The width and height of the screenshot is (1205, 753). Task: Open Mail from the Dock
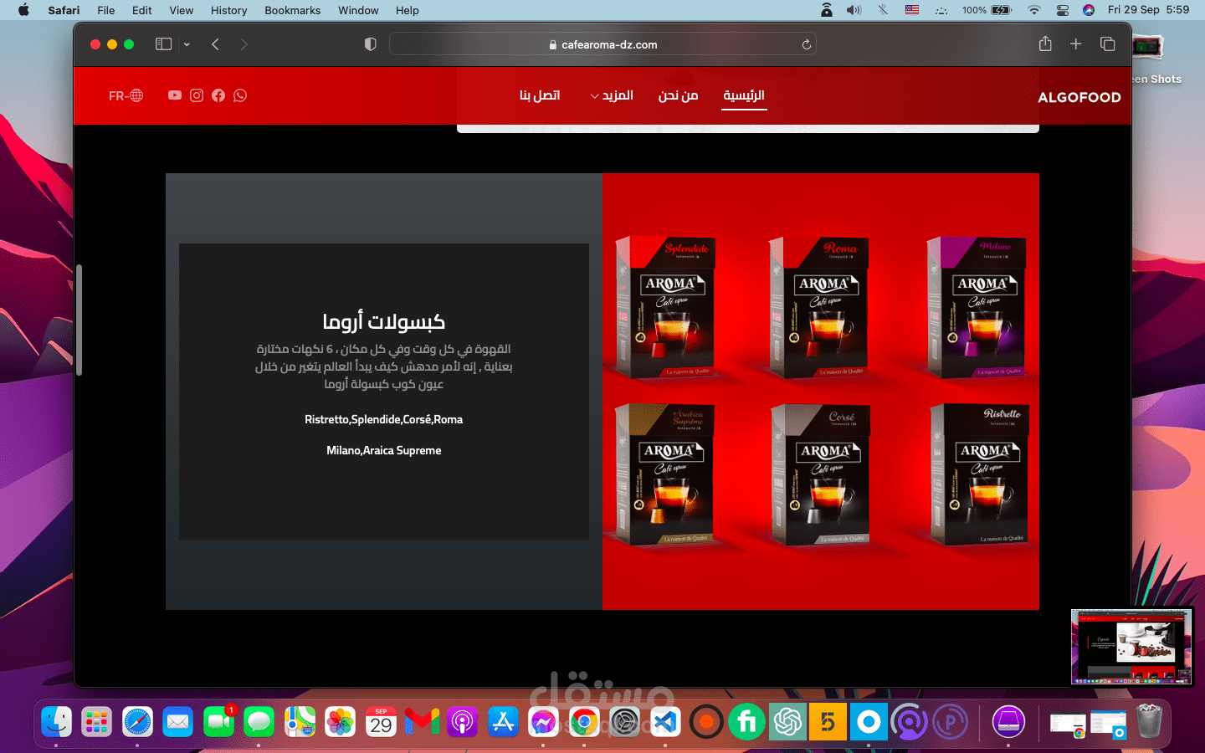178,721
